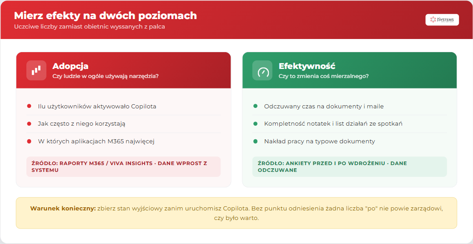
Task: Click 'Czy ludzie w ogóle używają narzędzia?' text
Action: coord(106,76)
